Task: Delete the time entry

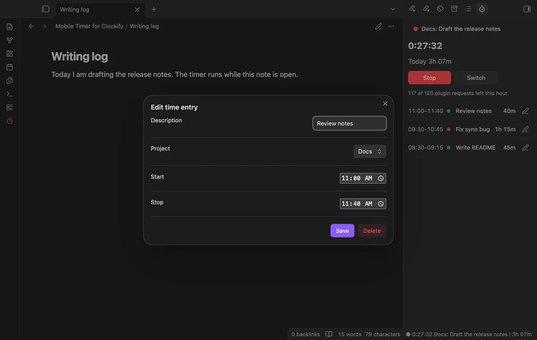Action: [x=372, y=231]
